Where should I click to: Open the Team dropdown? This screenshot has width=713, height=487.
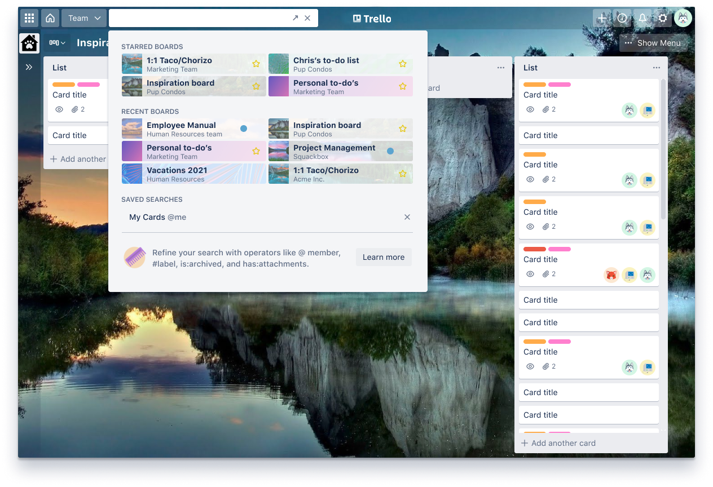(83, 17)
